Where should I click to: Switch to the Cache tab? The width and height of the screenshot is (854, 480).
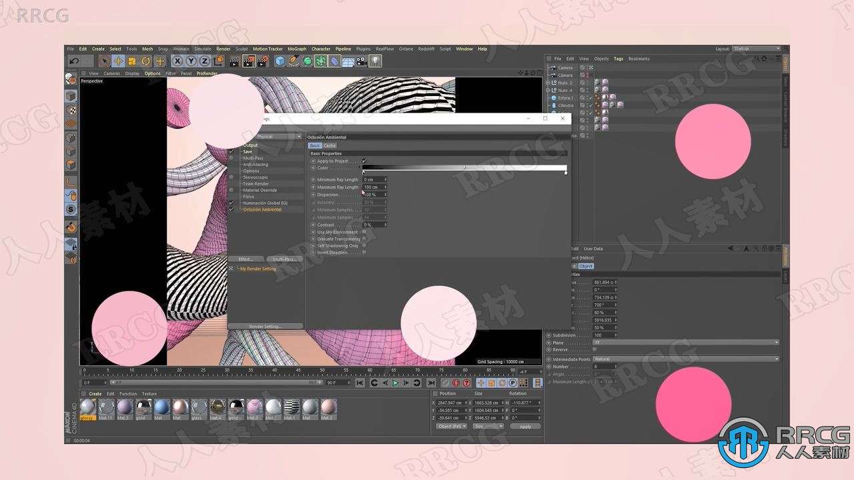330,145
